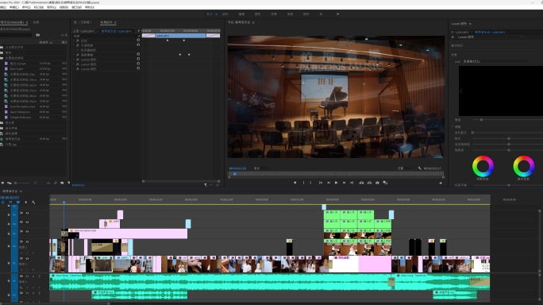Viewport: 543px width, 305px height.
Task: Click the shadow tint color wheel
Action: tap(483, 166)
